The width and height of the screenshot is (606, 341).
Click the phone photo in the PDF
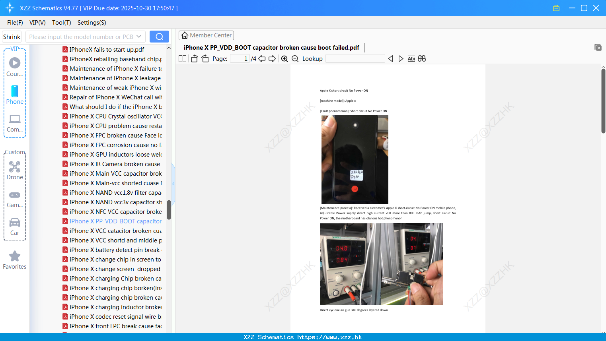[x=355, y=159]
